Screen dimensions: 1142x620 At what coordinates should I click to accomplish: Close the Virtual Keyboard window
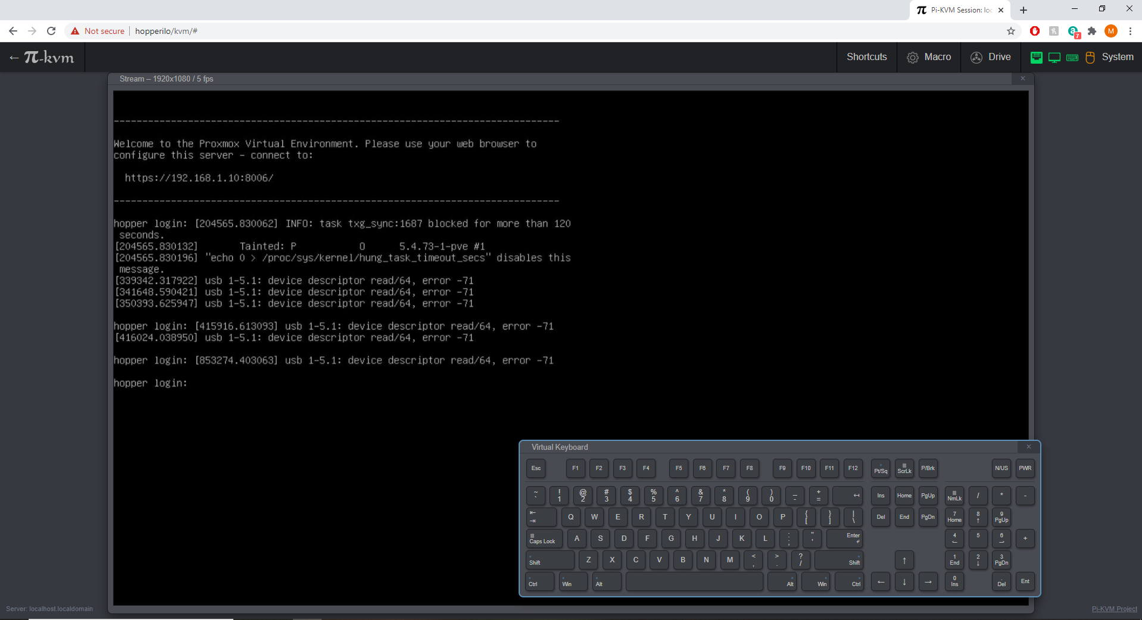click(x=1028, y=447)
